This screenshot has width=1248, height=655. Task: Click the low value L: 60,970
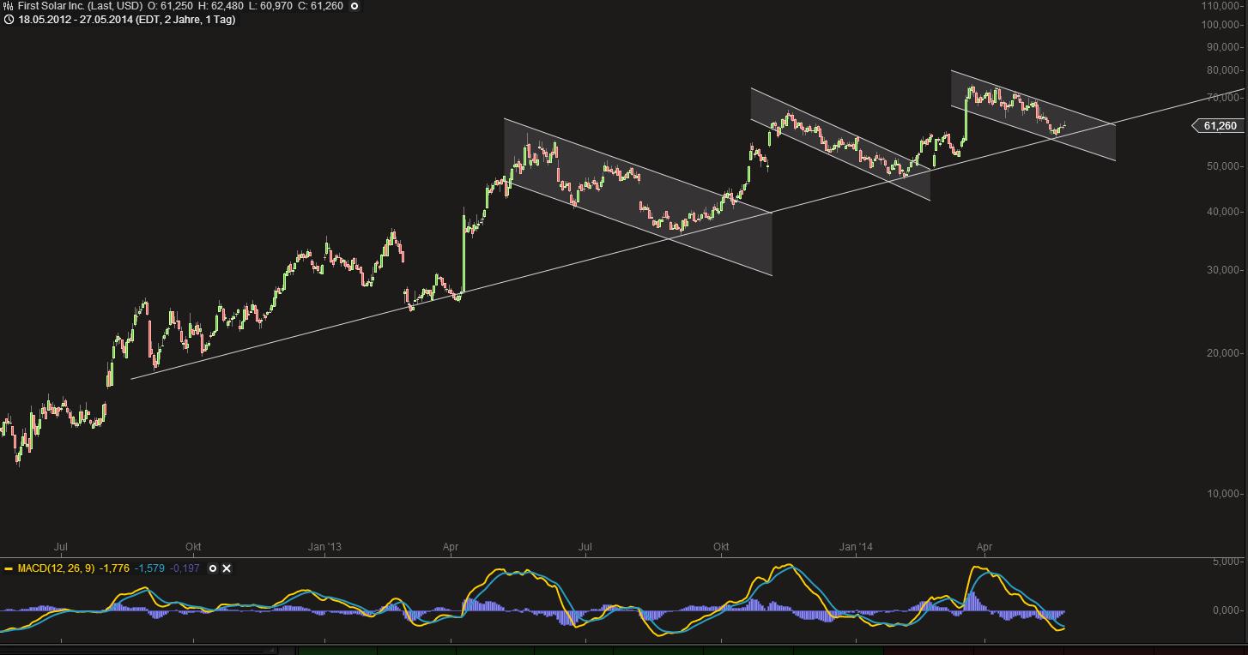point(270,6)
